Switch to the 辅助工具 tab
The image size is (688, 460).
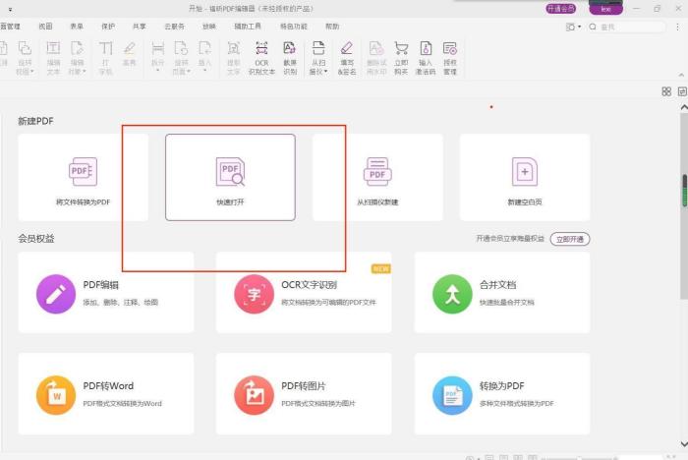click(247, 27)
